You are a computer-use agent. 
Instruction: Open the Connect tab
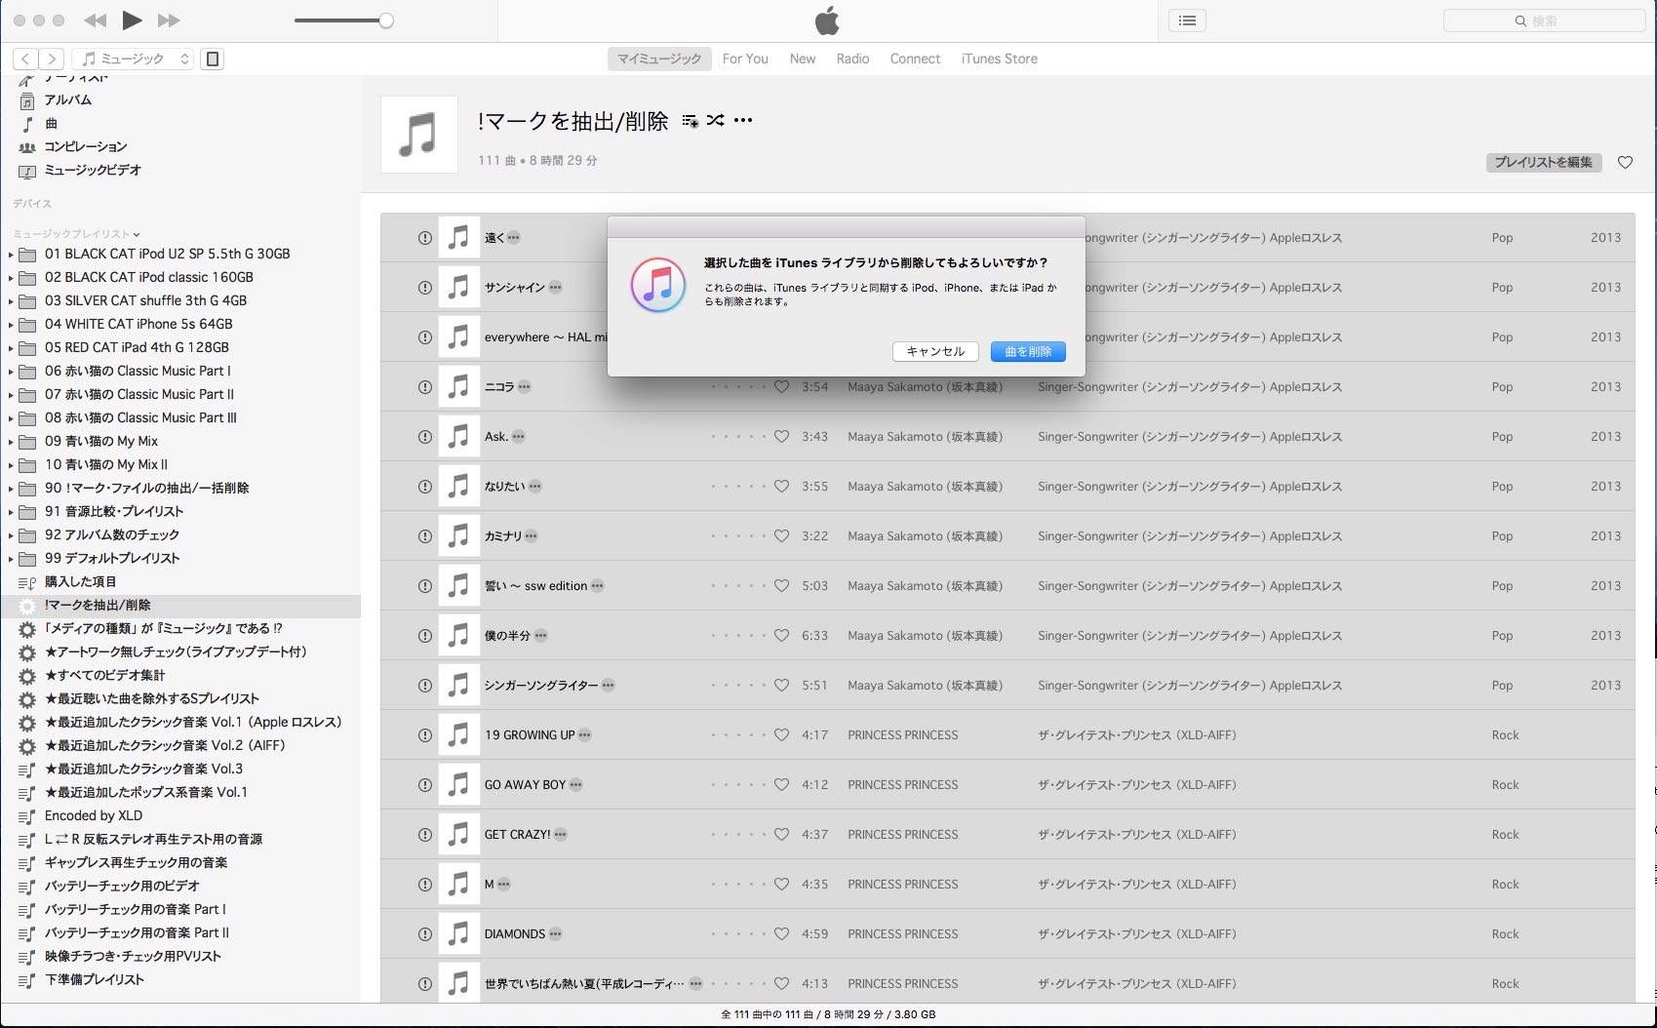click(915, 59)
